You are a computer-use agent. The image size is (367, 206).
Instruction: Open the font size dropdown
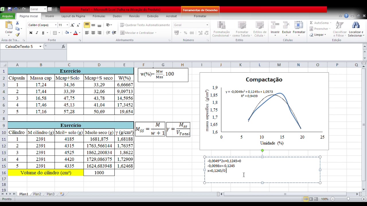67,25
